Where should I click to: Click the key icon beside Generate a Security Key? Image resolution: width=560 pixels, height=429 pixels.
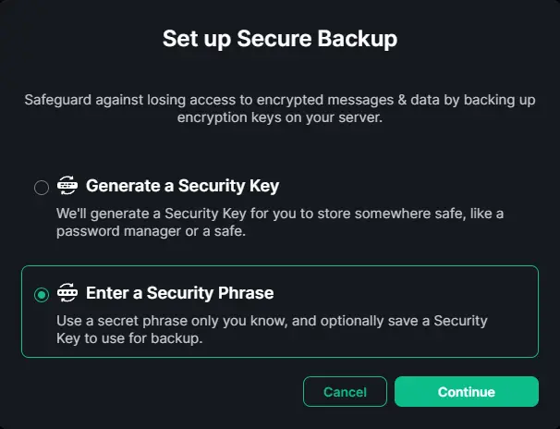(x=67, y=186)
